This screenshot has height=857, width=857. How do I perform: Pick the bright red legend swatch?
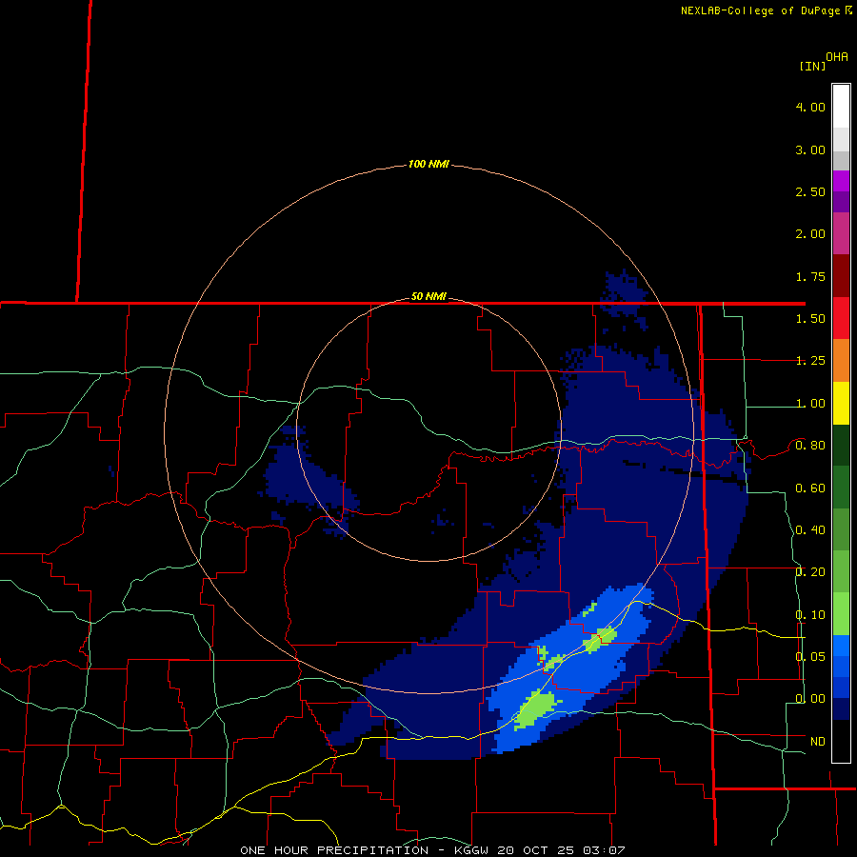(x=841, y=318)
